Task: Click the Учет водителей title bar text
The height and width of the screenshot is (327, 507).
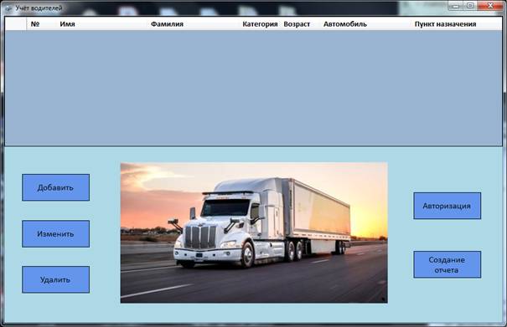Action: click(39, 8)
